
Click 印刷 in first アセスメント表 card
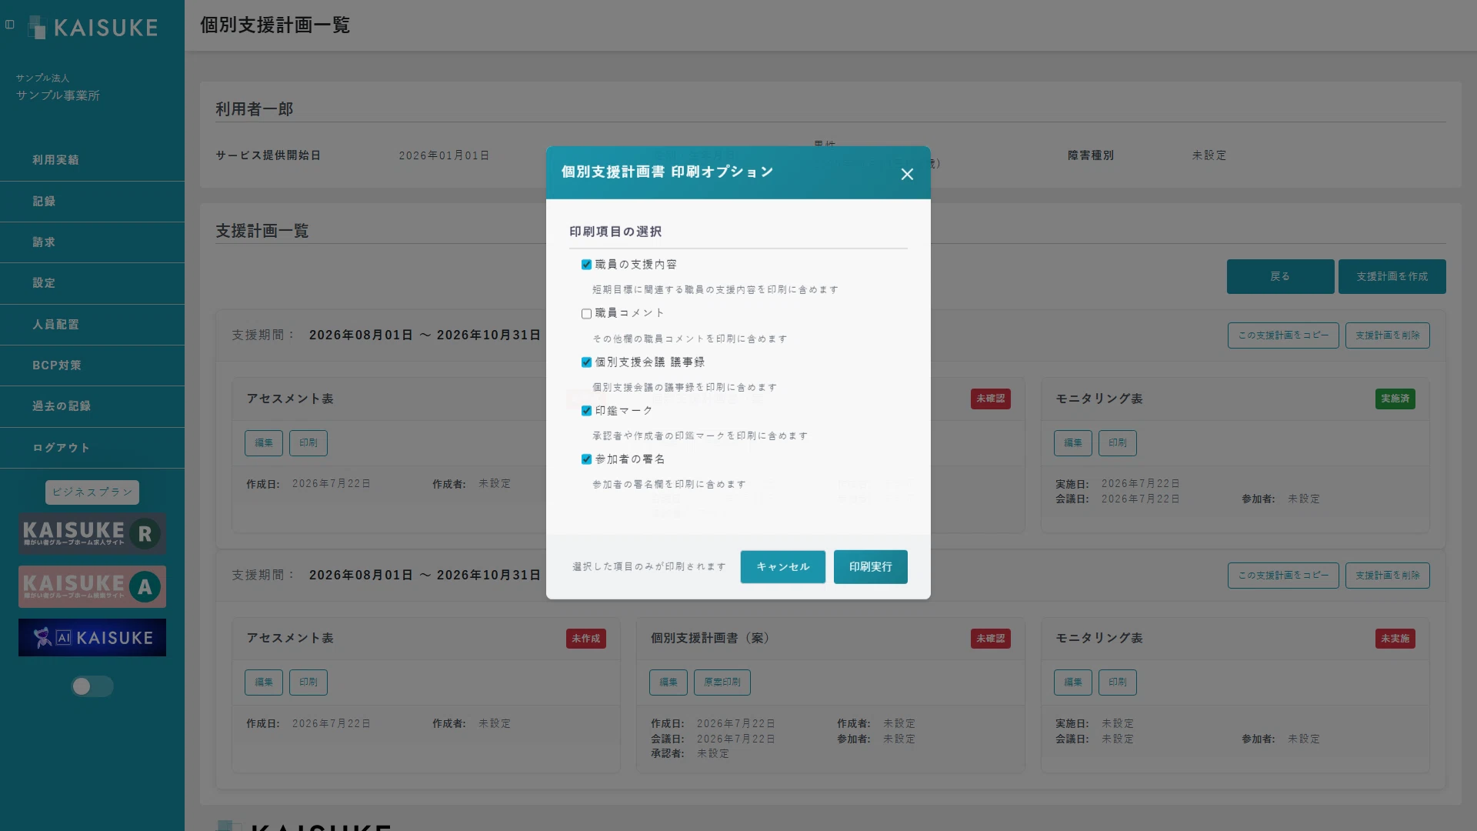point(308,443)
